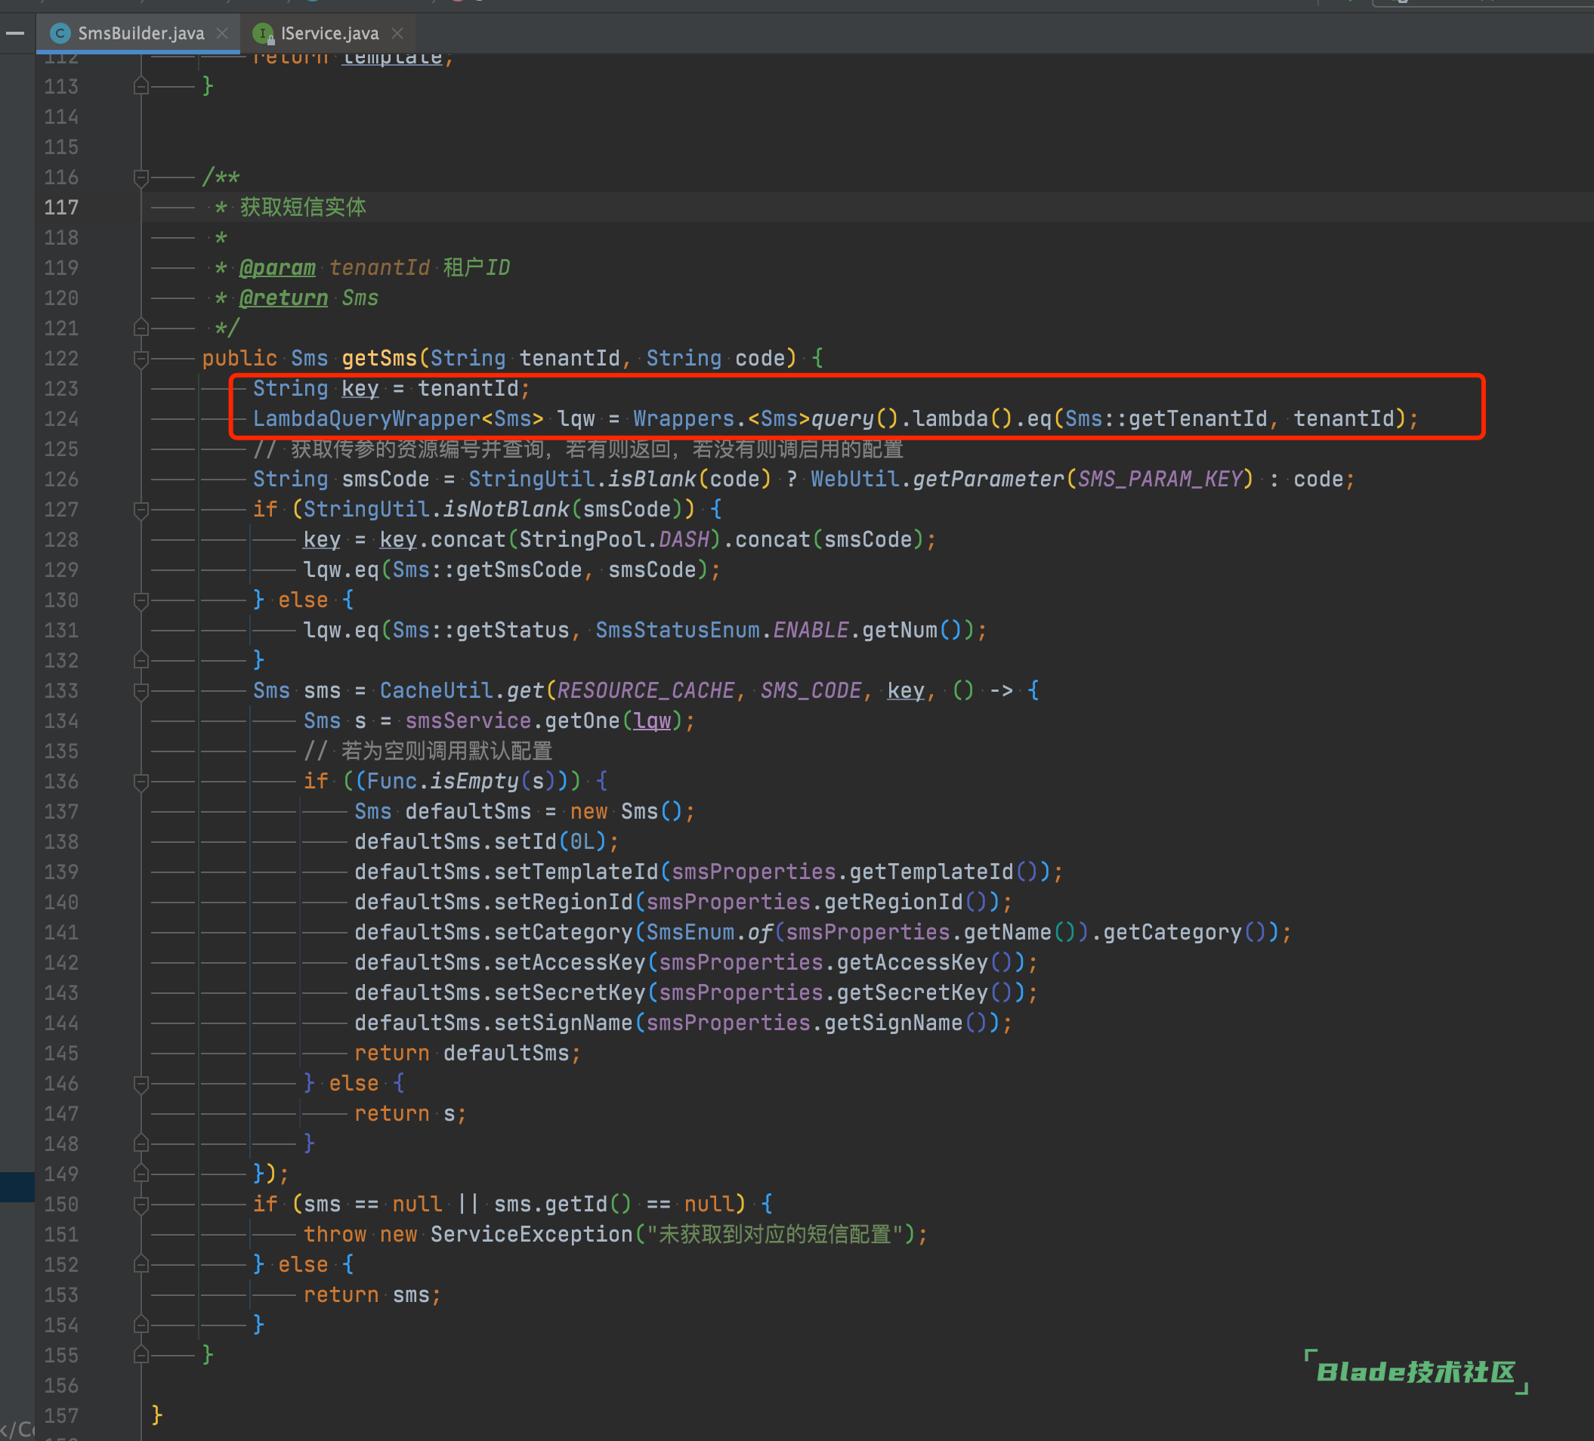Click SMS_CODE constant on line 133
This screenshot has width=1594, height=1441.
click(x=811, y=691)
